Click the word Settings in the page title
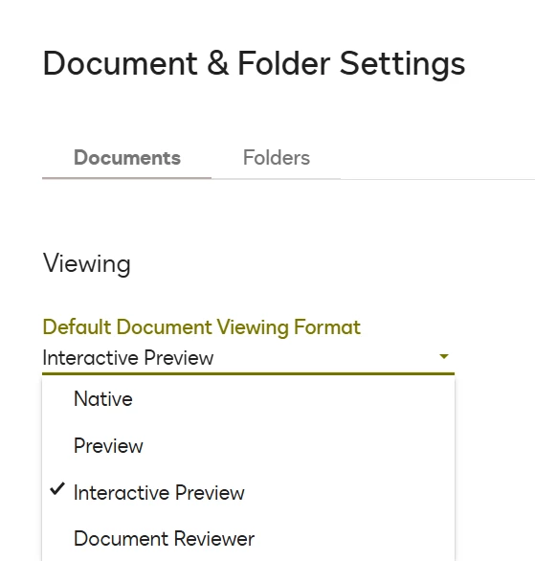The image size is (535, 561). click(402, 64)
